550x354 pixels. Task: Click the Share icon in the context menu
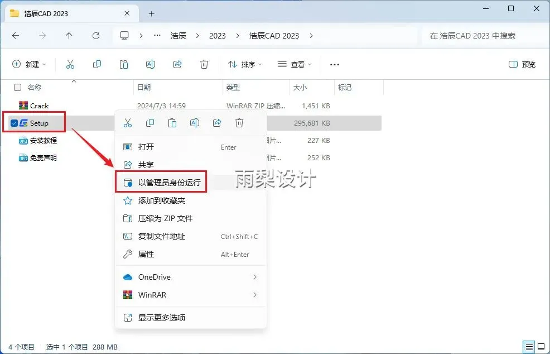[x=217, y=123]
